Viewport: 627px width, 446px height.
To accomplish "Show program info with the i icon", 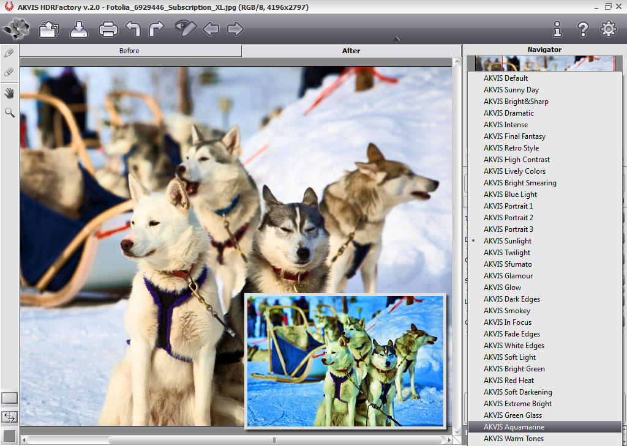I will 557,29.
